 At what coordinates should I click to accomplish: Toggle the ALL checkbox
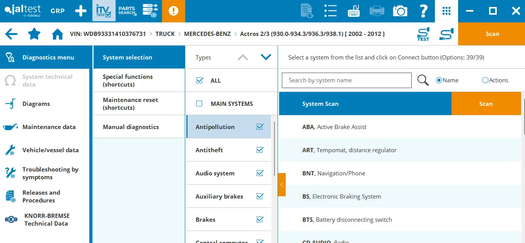coord(199,80)
